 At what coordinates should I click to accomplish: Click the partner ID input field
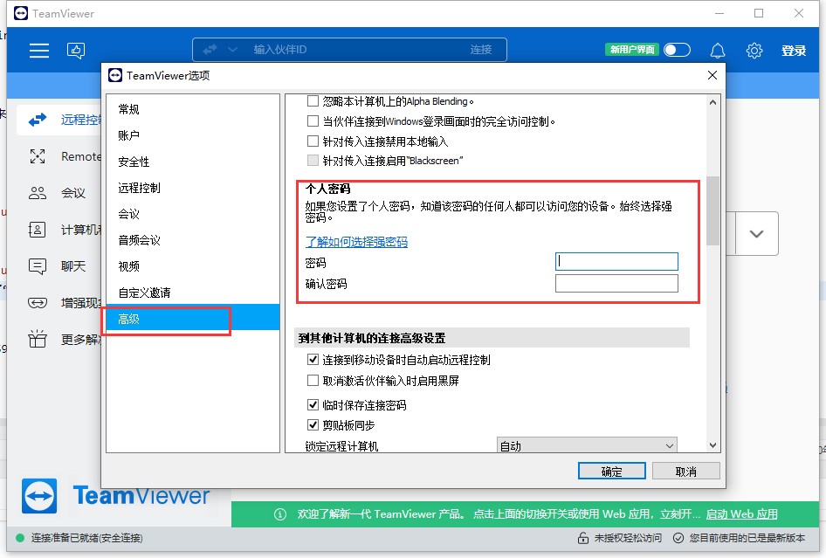click(350, 50)
